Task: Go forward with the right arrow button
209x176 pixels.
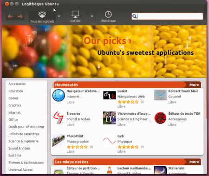Action: pyautogui.click(x=20, y=16)
